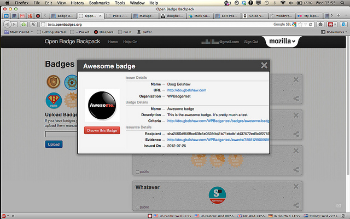Click Disown this Badge button
Screen dimensions: 350x219
(x=102, y=130)
